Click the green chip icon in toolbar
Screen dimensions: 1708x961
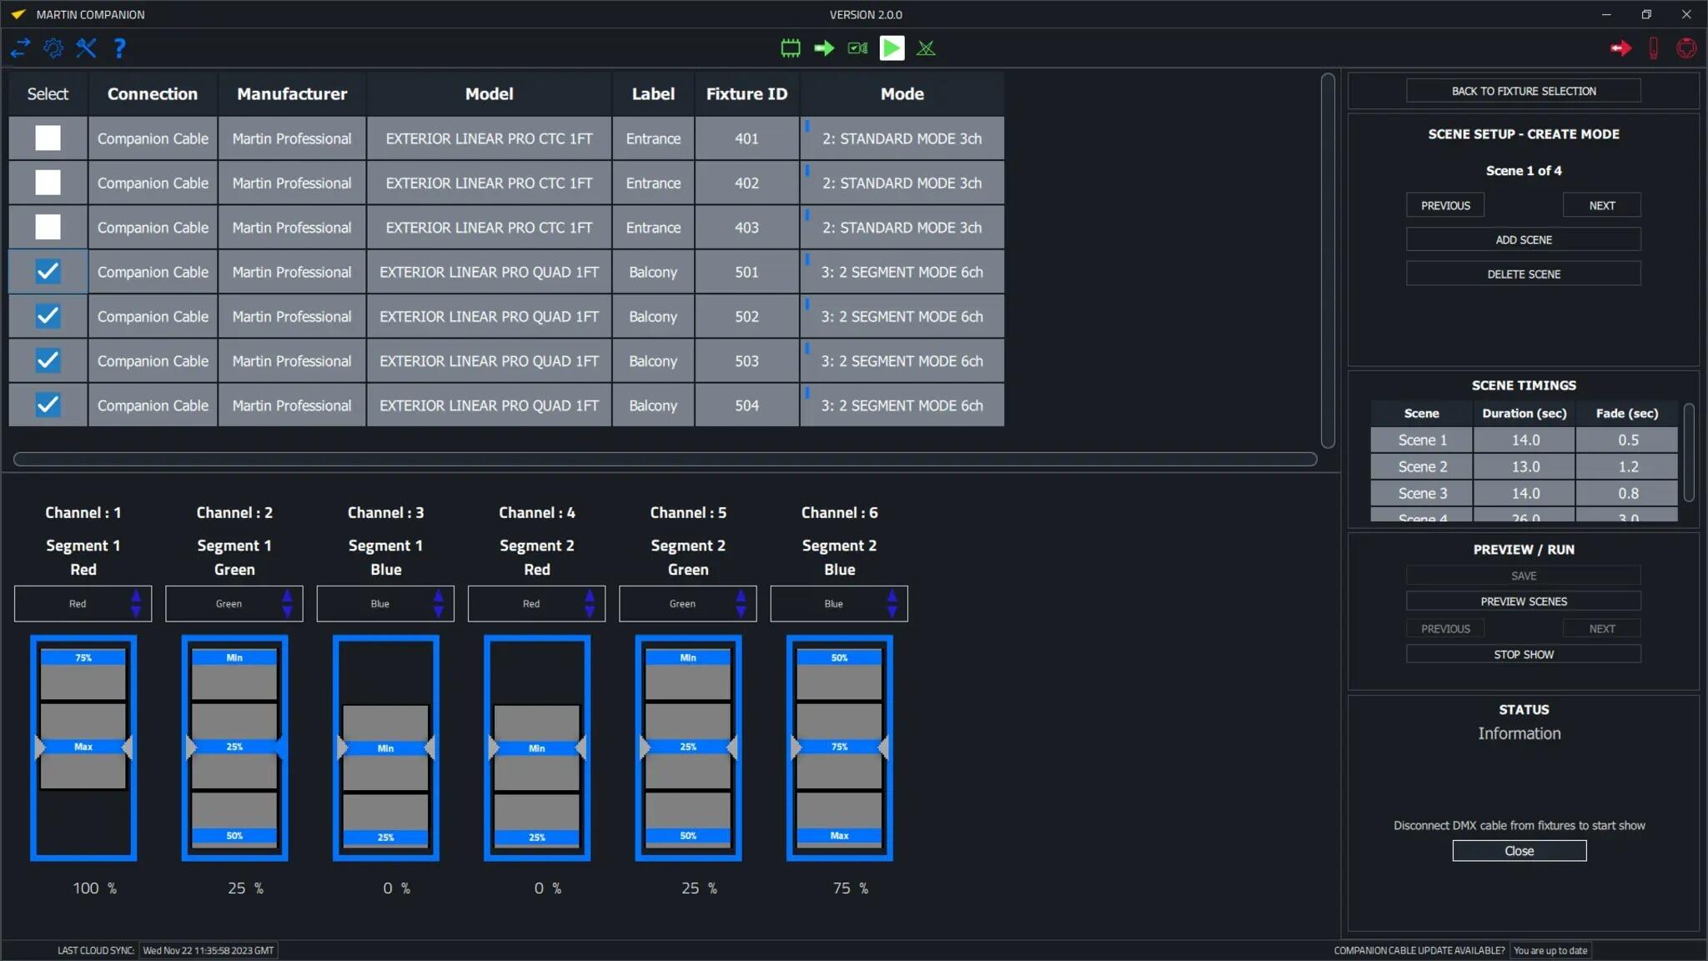click(791, 48)
